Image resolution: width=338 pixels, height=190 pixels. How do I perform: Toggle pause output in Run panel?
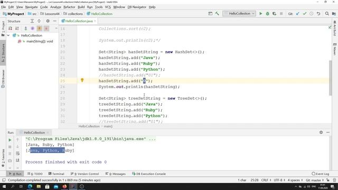pyautogui.click(x=10, y=154)
